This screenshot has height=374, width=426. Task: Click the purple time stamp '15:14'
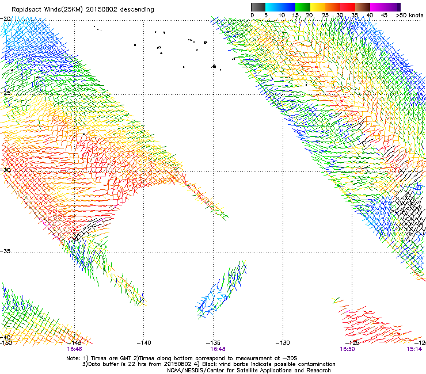coord(414,349)
